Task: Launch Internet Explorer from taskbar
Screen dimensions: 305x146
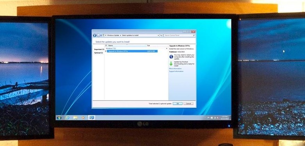Action: 67,117
